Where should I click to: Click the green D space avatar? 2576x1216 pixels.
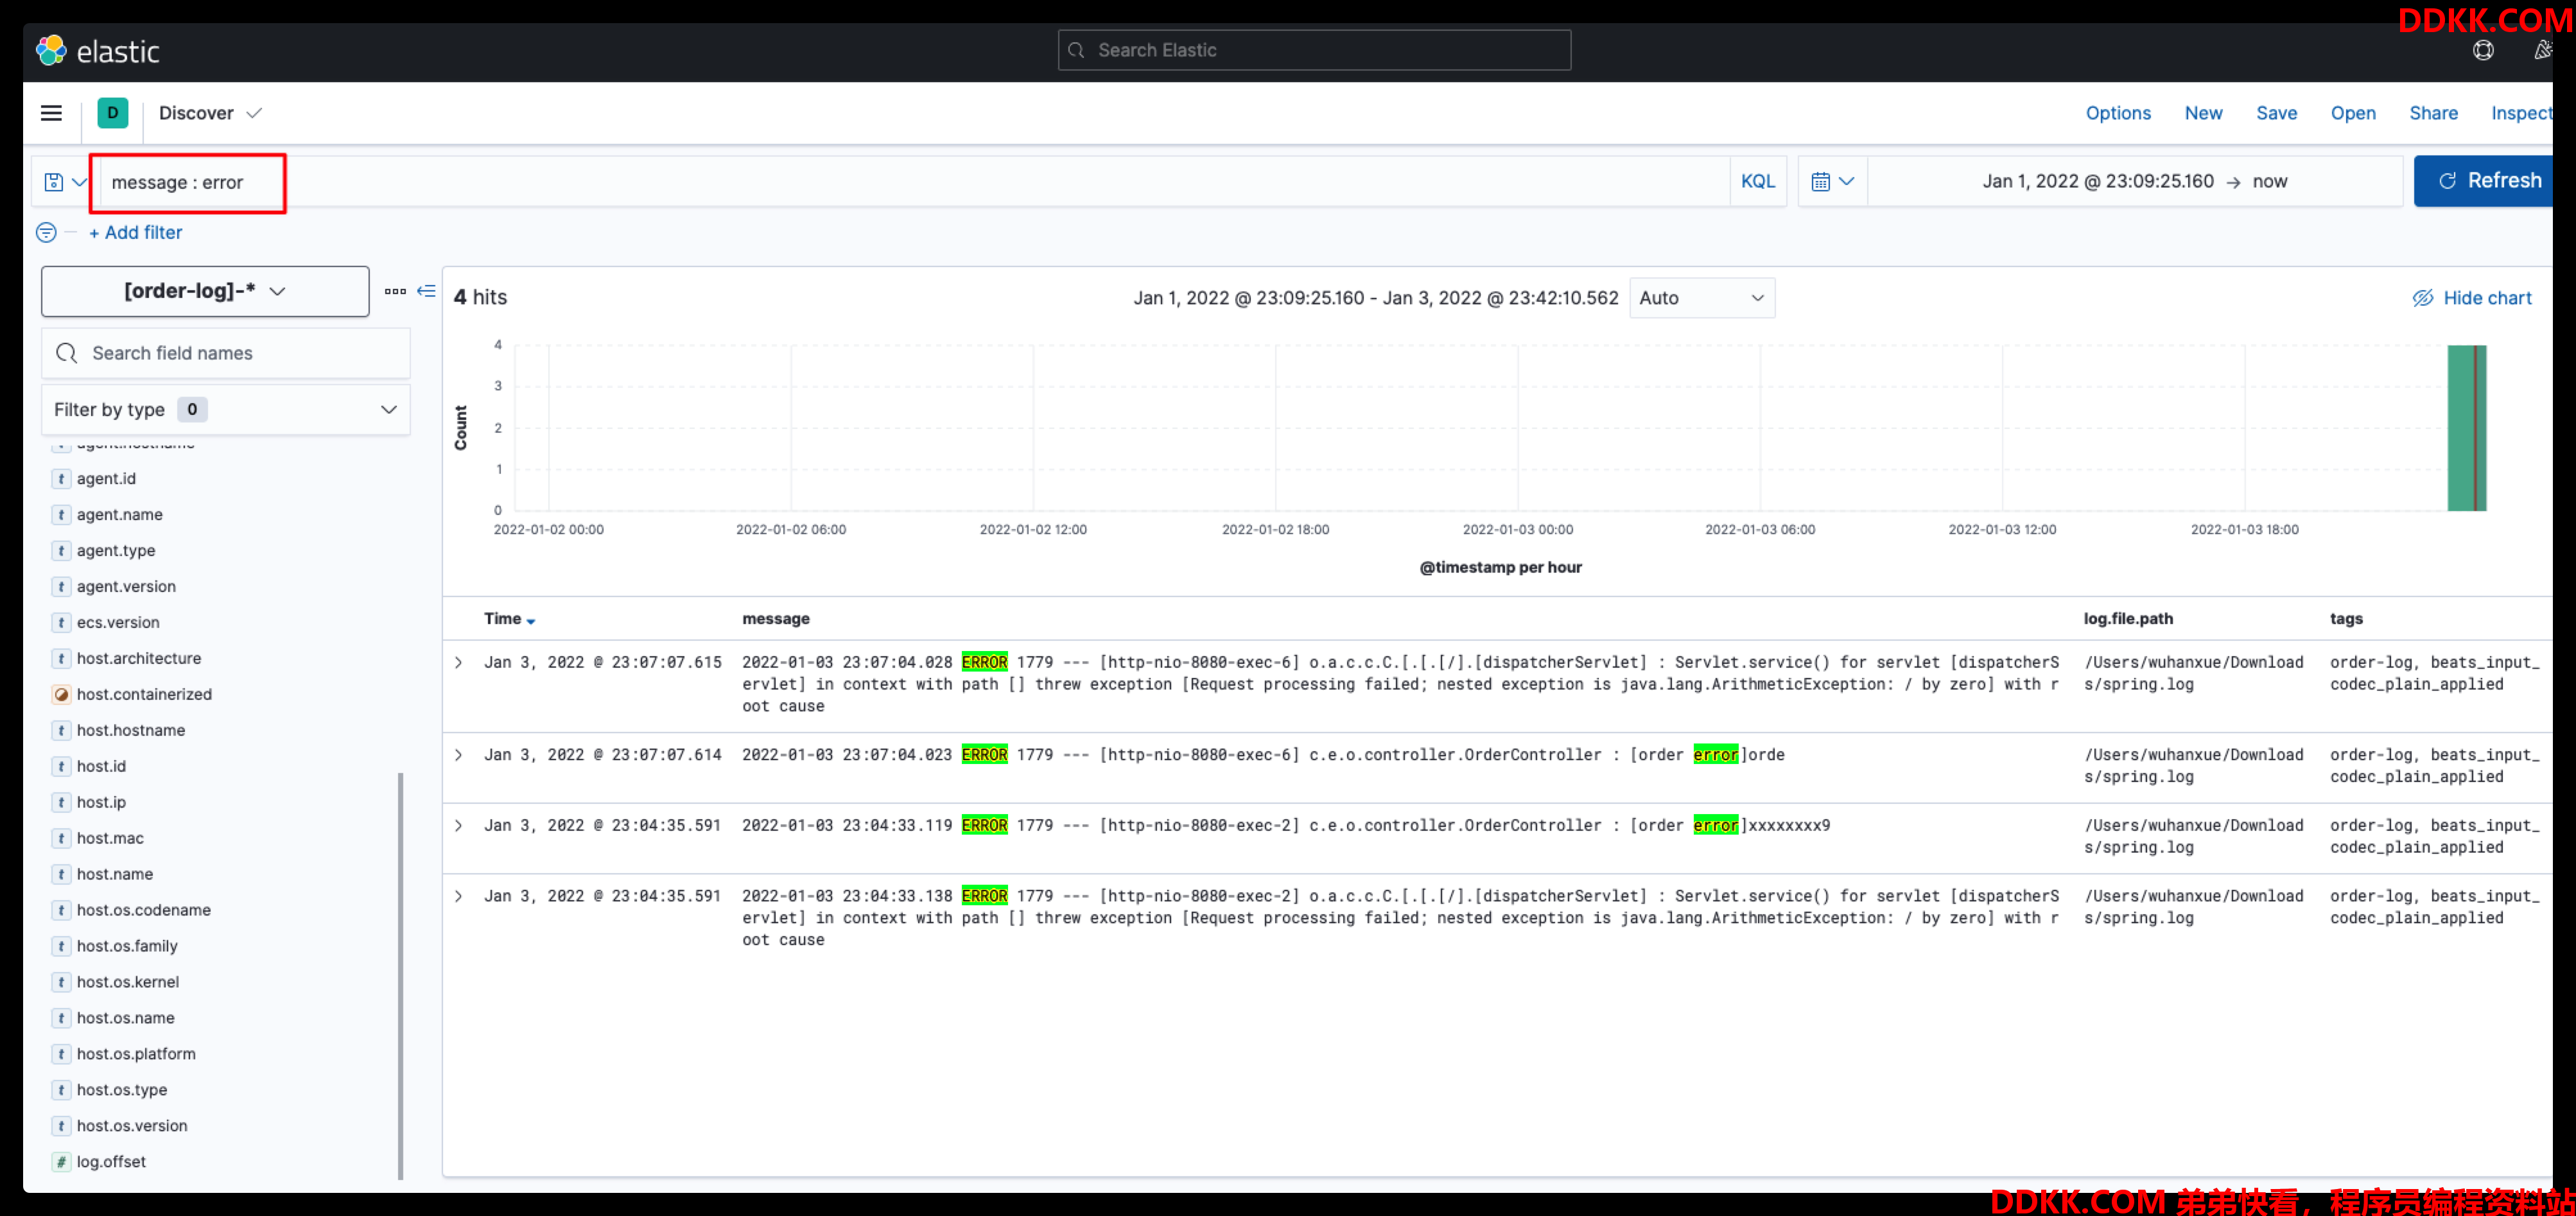click(113, 113)
